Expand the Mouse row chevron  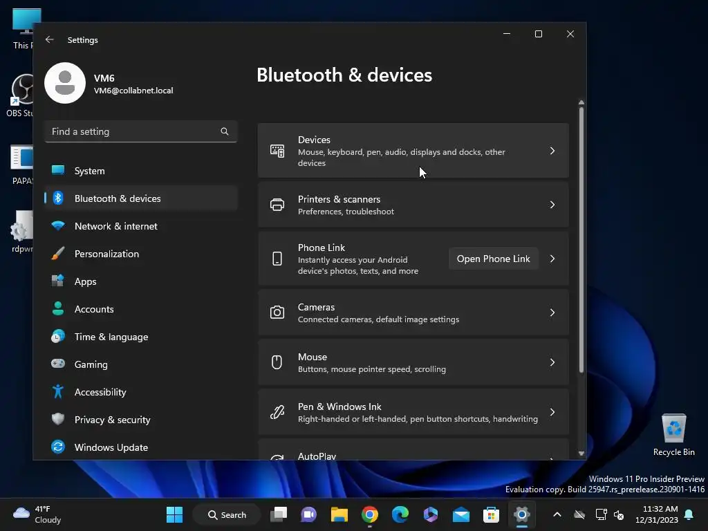pyautogui.click(x=552, y=362)
